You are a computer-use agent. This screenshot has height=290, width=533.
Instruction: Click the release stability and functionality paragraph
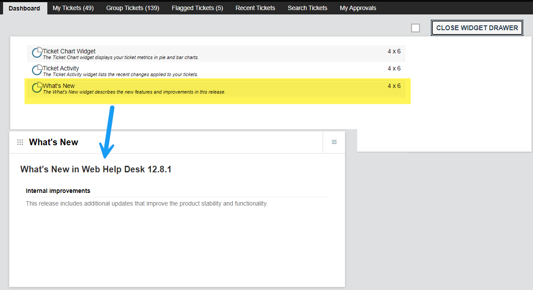pyautogui.click(x=146, y=203)
